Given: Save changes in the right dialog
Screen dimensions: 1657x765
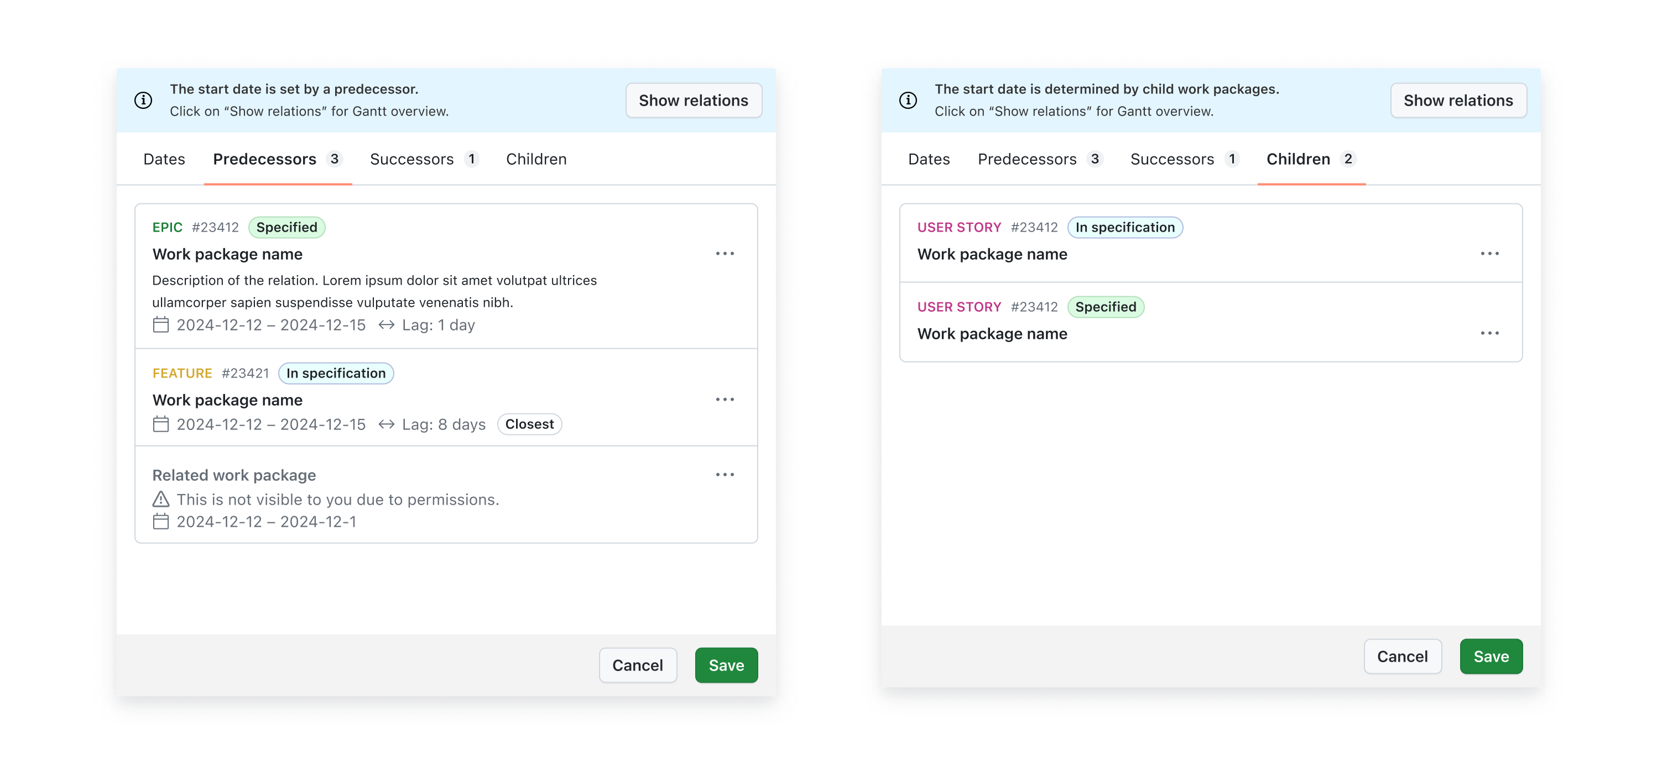Looking at the screenshot, I should [1491, 656].
